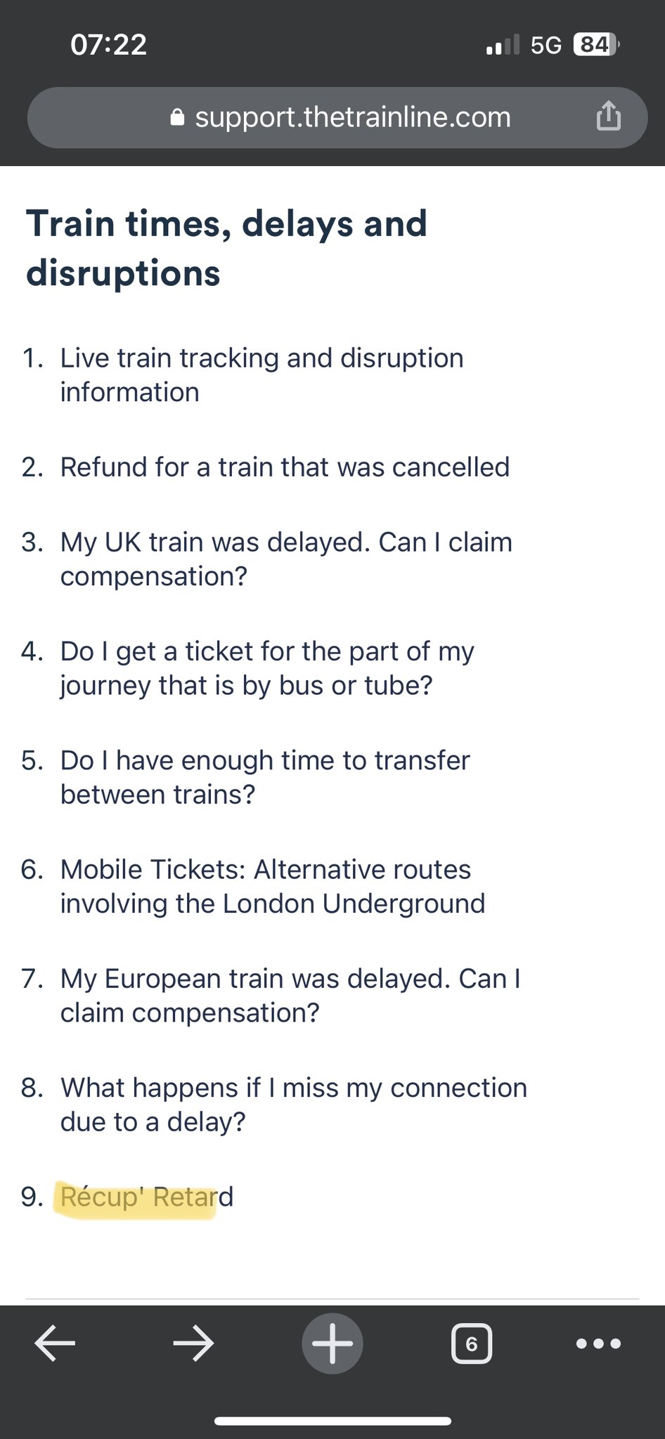The height and width of the screenshot is (1439, 665).
Task: Tap the support.thetrainline.com address field
Action: point(351,117)
